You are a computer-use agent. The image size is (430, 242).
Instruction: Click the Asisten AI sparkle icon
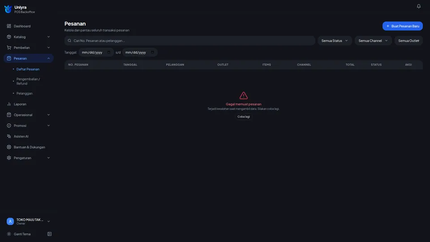[x=9, y=136]
